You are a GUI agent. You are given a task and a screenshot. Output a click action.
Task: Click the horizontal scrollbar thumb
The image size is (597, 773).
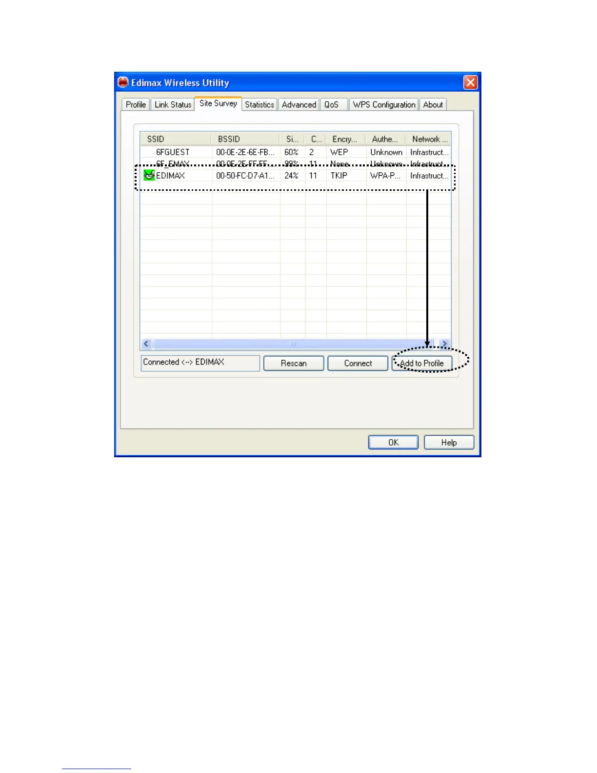pyautogui.click(x=293, y=344)
